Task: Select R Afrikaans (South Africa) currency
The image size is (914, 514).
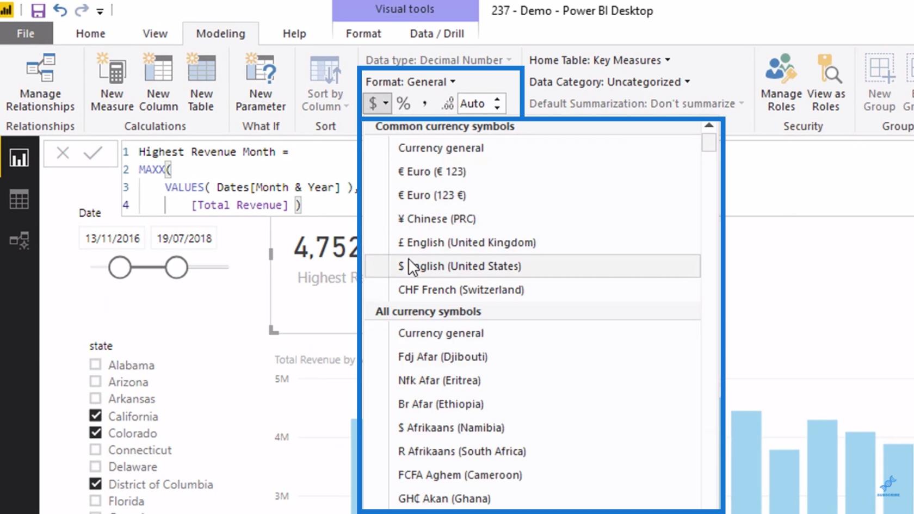Action: coord(533,451)
